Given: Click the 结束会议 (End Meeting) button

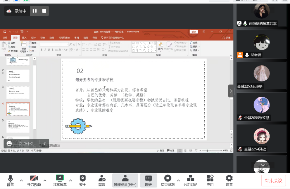Looking at the screenshot, I should [x=273, y=181].
